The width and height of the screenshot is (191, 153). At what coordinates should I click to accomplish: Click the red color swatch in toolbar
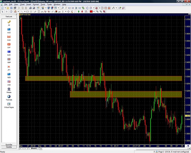pos(91,12)
